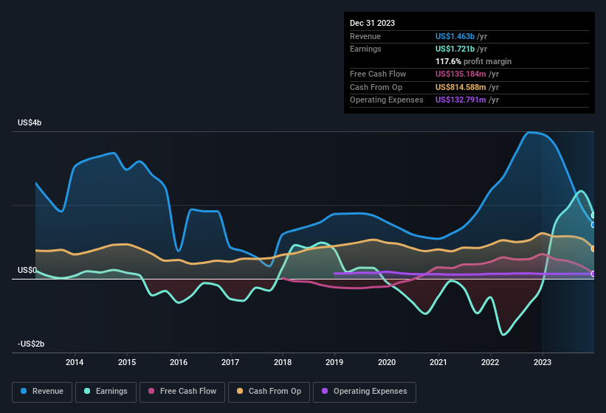606x413 pixels.
Task: Select the 2014 label on the x-axis
Action: [74, 362]
